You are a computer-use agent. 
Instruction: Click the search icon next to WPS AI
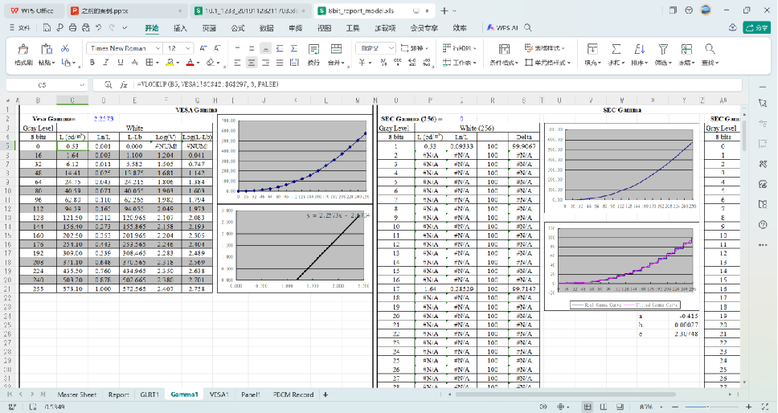[x=528, y=28]
